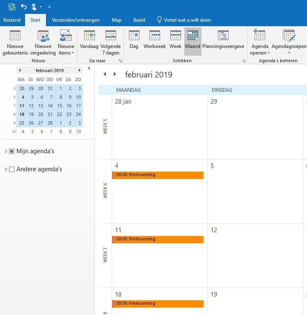Image resolution: width=307 pixels, height=315 pixels.
Task: Click the Undo arrow in the title bar
Action: coord(24,7)
